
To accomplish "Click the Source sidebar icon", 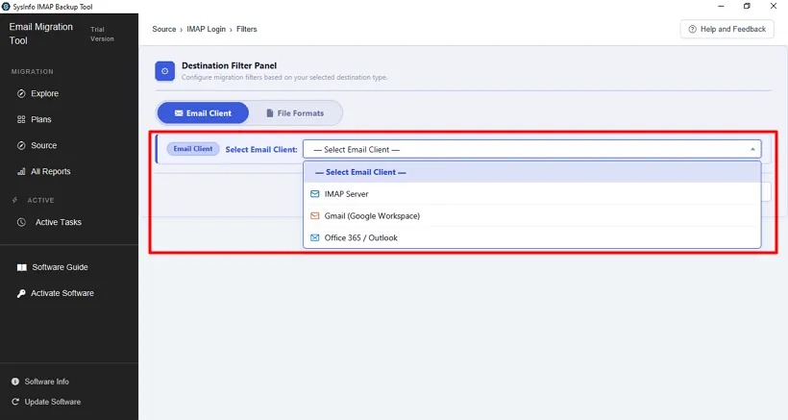I will [21, 146].
